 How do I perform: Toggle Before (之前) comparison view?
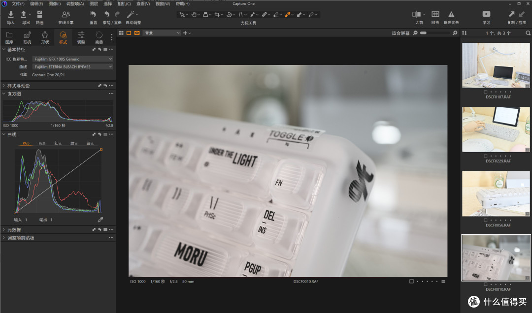pyautogui.click(x=417, y=14)
